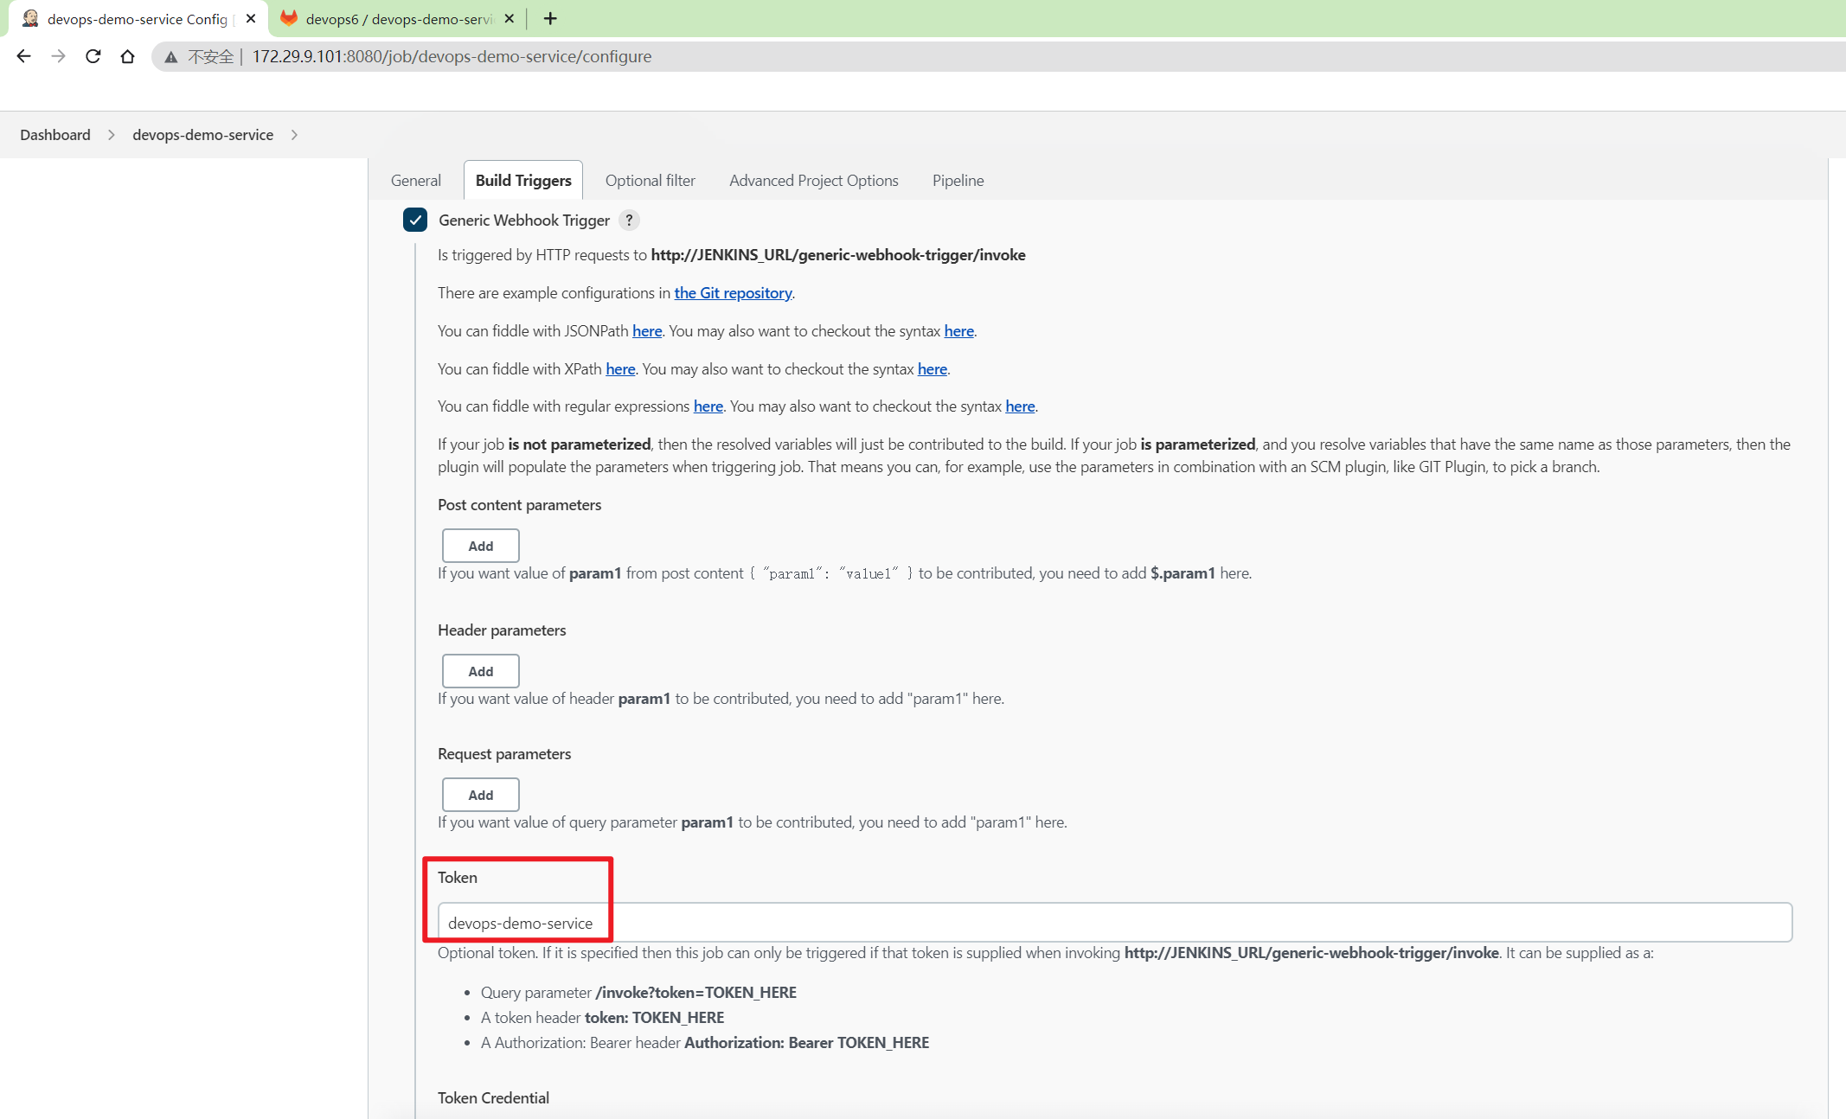Click the 'Header parameters' heading
This screenshot has height=1119, width=1846.
[502, 630]
